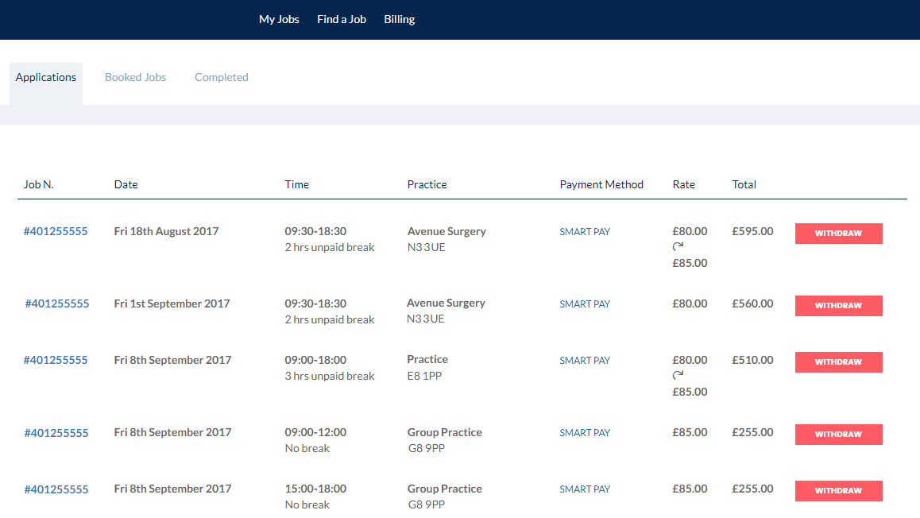The height and width of the screenshot is (518, 920).
Task: Open the job number link in the 09:00-12:00 row
Action: pos(56,433)
